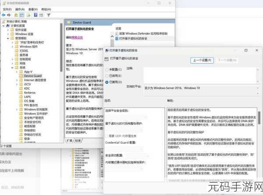Screen dimensions: 263x195
Task: Expand the Windows 组件 tree node chevron
Action: (12, 47)
